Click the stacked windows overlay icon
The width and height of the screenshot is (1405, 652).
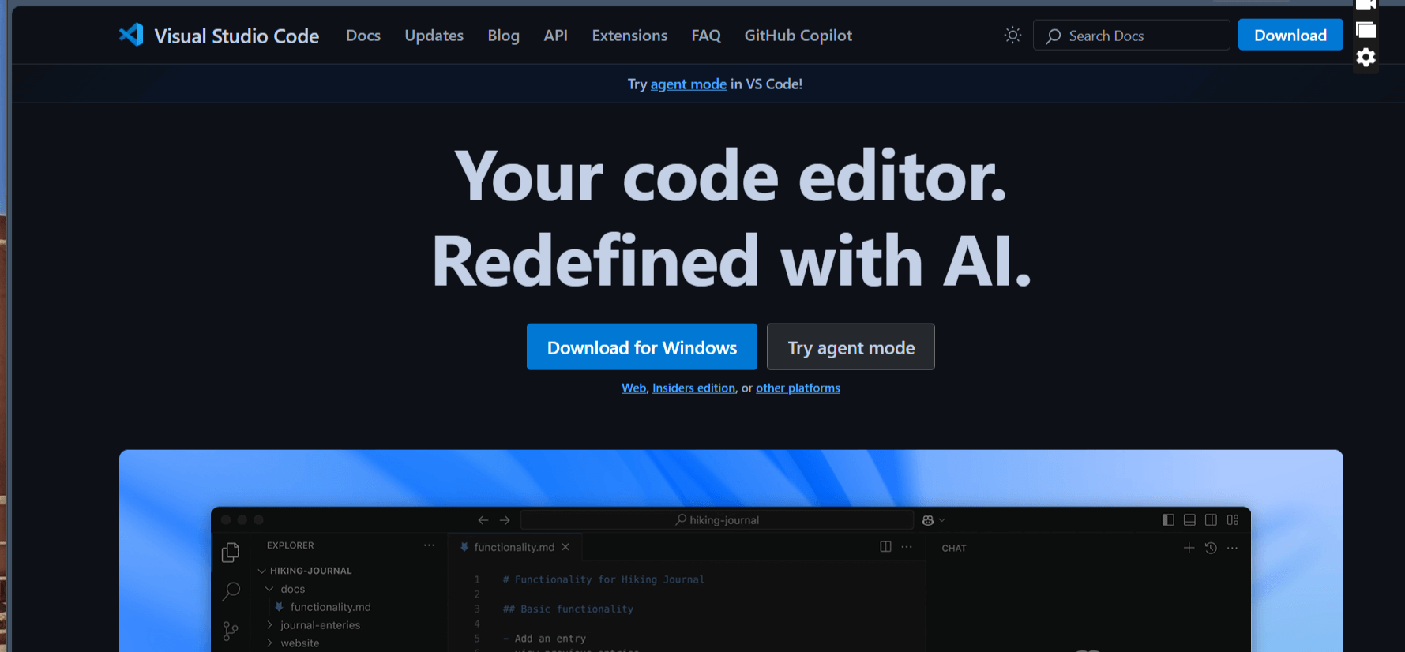pyautogui.click(x=1366, y=30)
